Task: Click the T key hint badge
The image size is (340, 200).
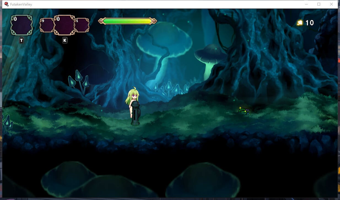Action: click(21, 40)
